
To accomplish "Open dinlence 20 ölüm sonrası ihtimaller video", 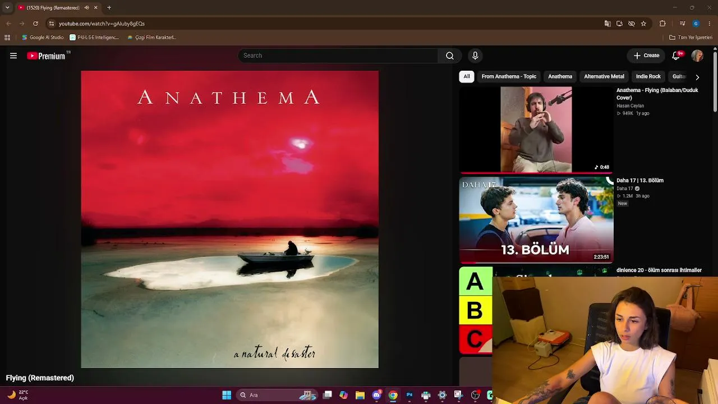I will tap(659, 270).
